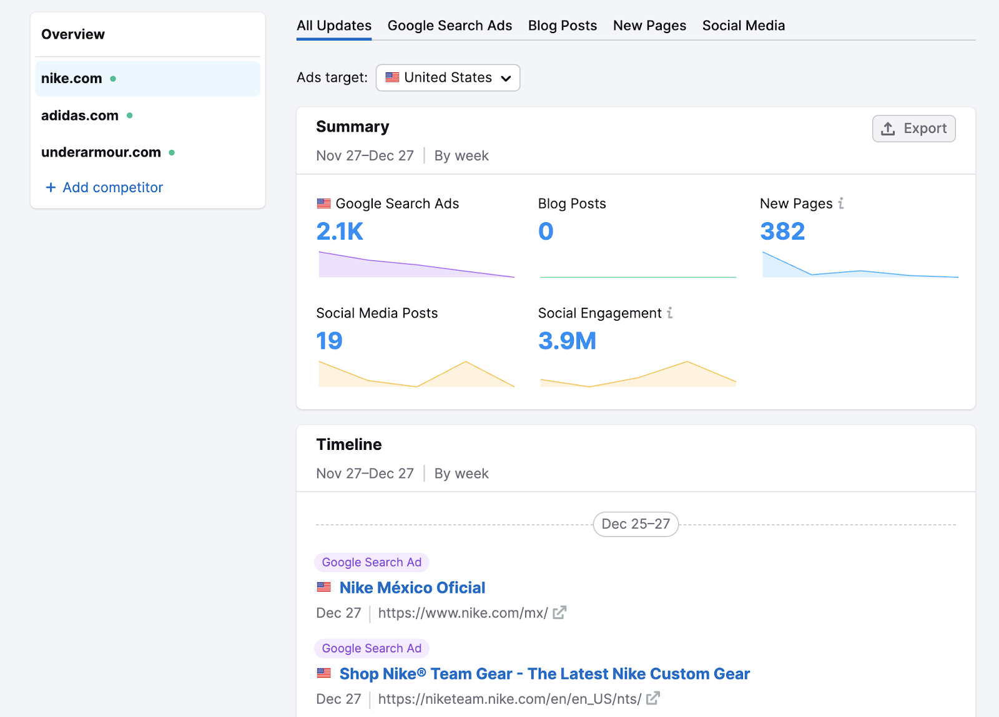
Task: Select underarmour.com in the competitor list
Action: (101, 152)
